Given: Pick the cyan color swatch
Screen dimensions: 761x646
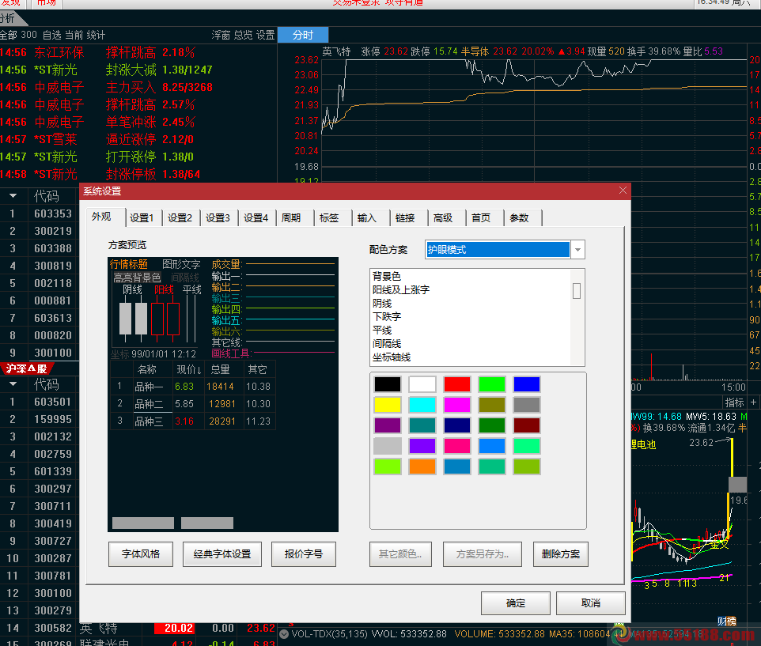Looking at the screenshot, I should coord(422,405).
